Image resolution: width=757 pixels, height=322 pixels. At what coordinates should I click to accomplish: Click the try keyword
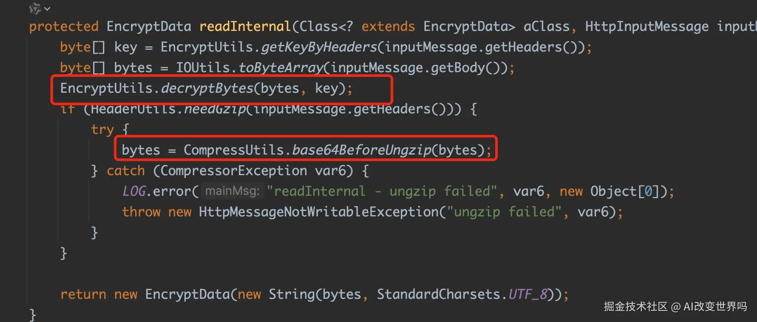(x=103, y=130)
